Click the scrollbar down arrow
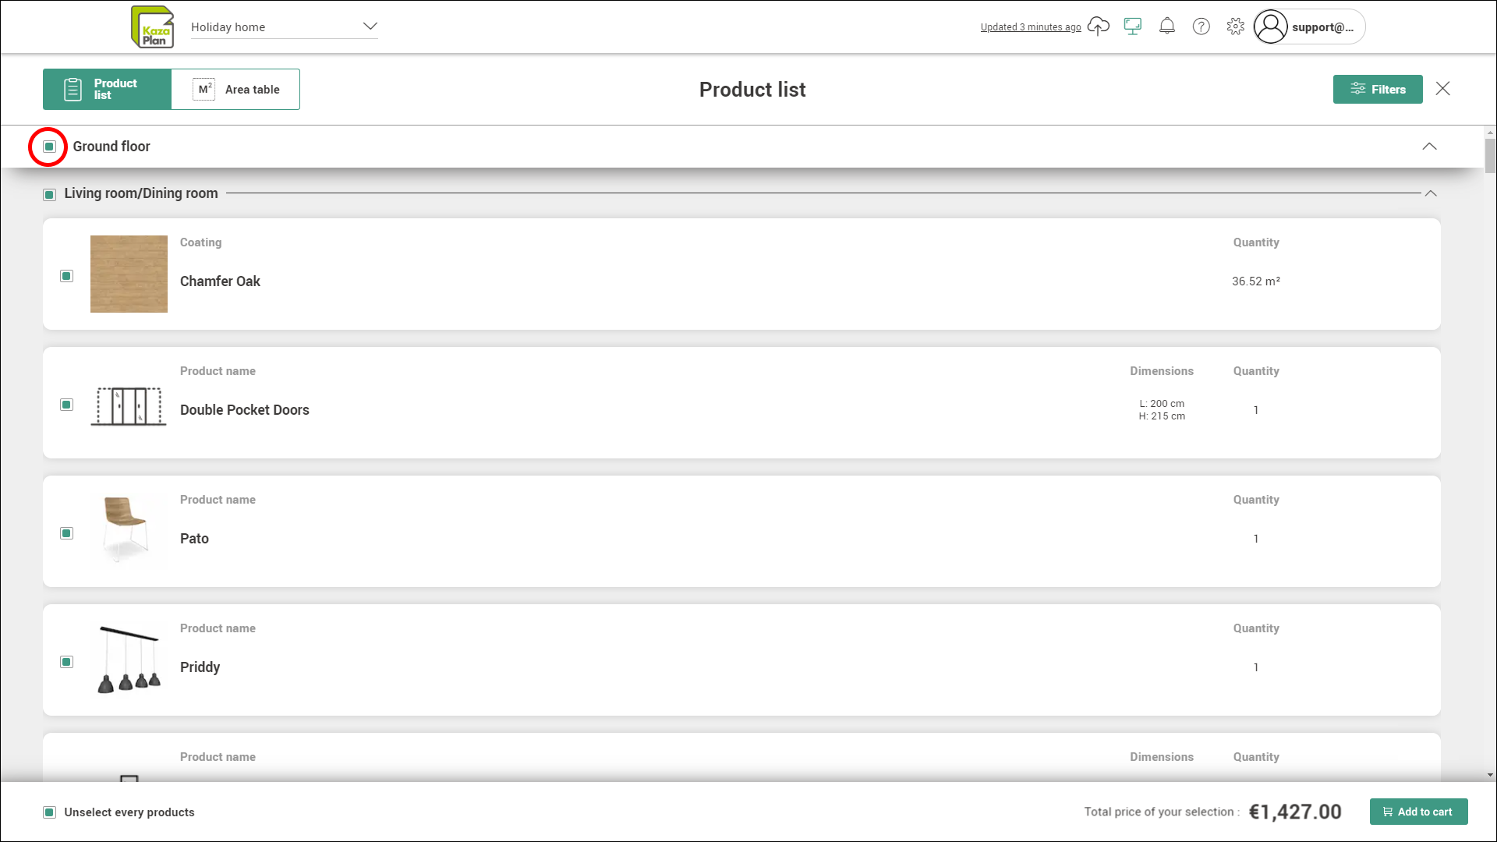1497x842 pixels. pyautogui.click(x=1490, y=775)
